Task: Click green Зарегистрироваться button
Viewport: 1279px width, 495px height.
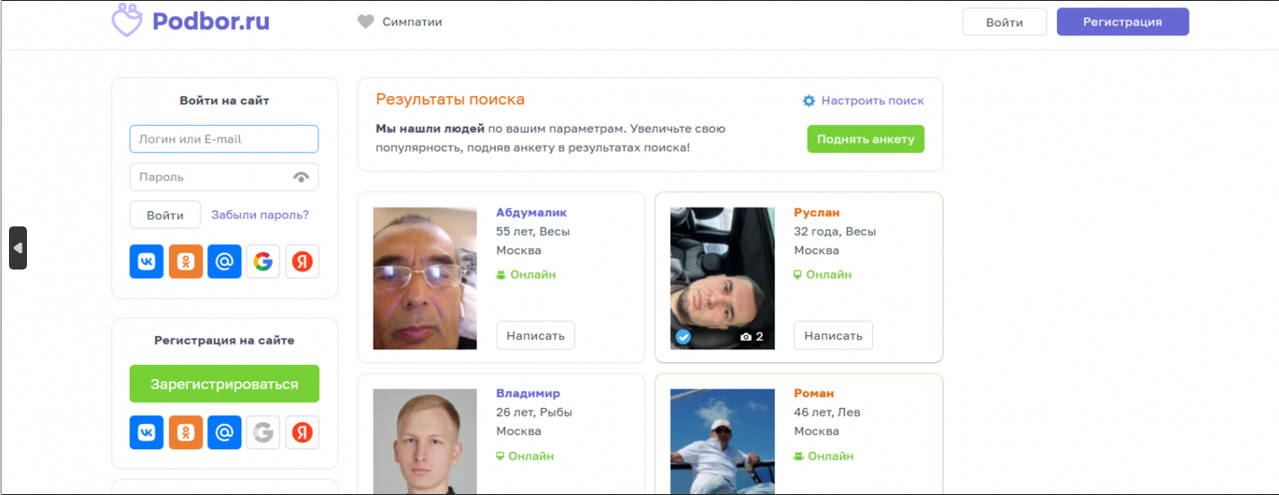Action: coord(225,384)
